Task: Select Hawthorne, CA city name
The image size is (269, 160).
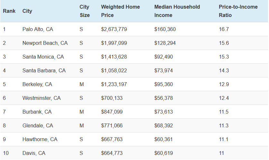Action: [x=40, y=139]
